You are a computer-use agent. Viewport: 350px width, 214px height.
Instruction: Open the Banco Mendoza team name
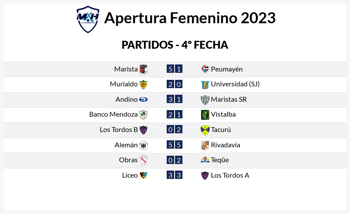click(113, 114)
